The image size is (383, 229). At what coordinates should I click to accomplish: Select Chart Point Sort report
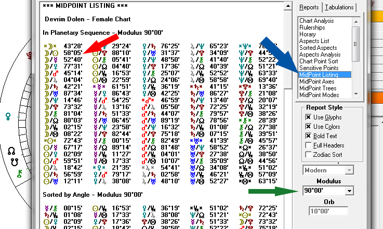click(x=319, y=61)
